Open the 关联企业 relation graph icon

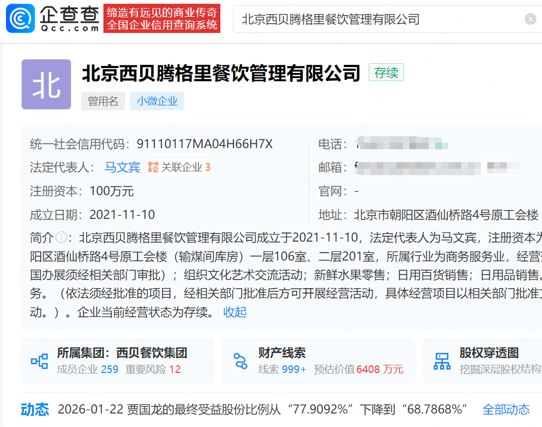tap(153, 168)
